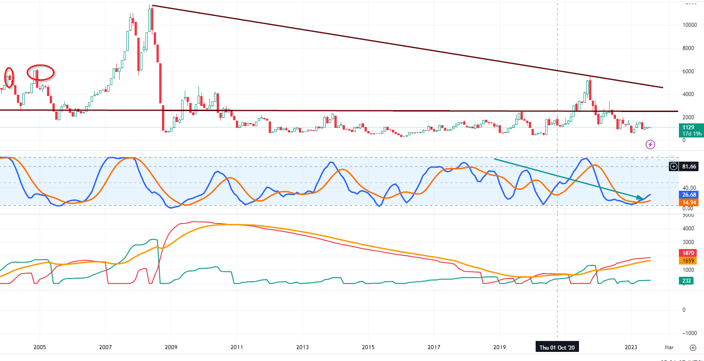This screenshot has width=704, height=361.
Task: Select the move pane up arrow icon
Action: coord(621,158)
